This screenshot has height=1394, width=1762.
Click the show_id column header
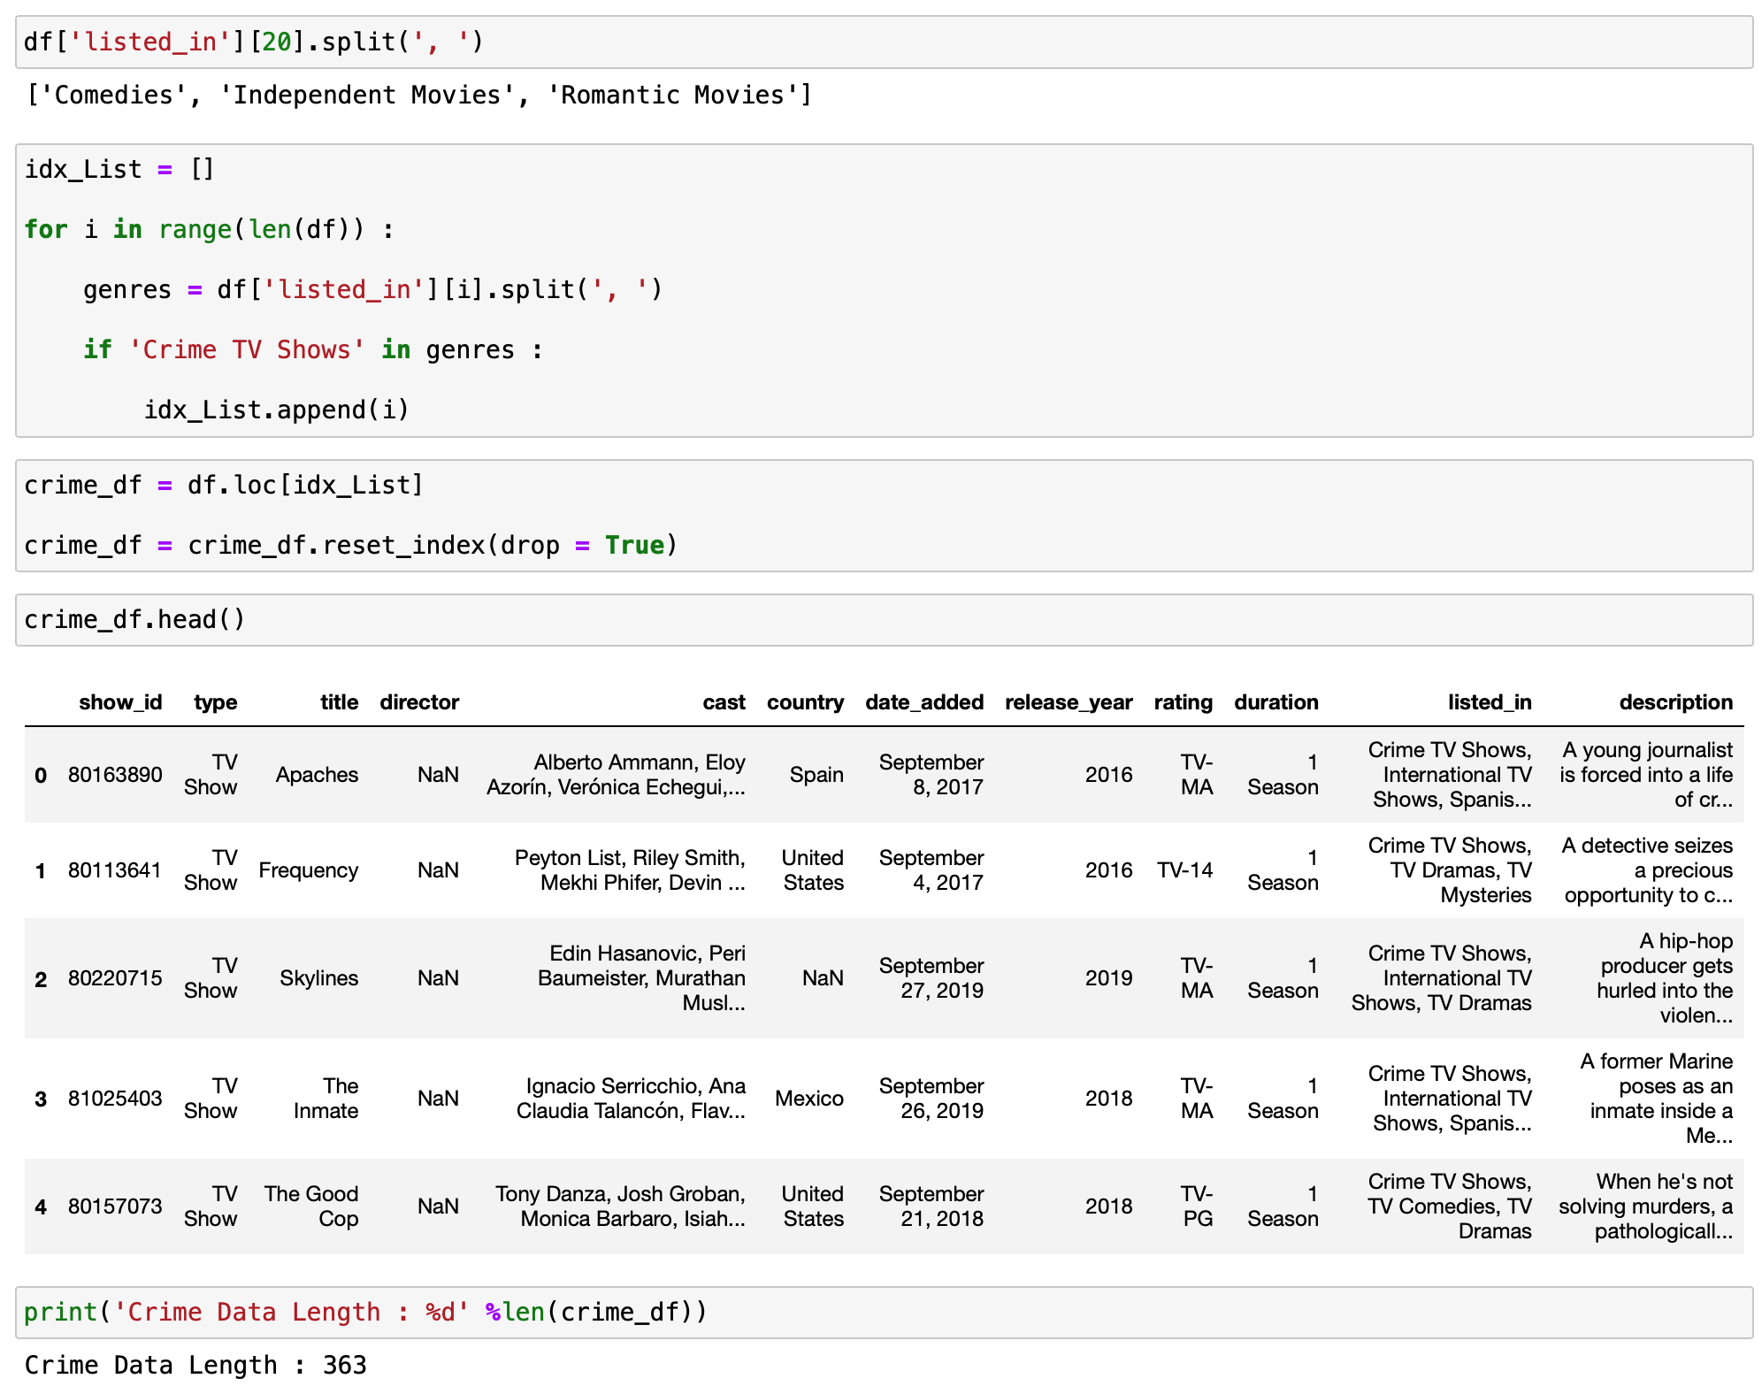pyautogui.click(x=120, y=702)
